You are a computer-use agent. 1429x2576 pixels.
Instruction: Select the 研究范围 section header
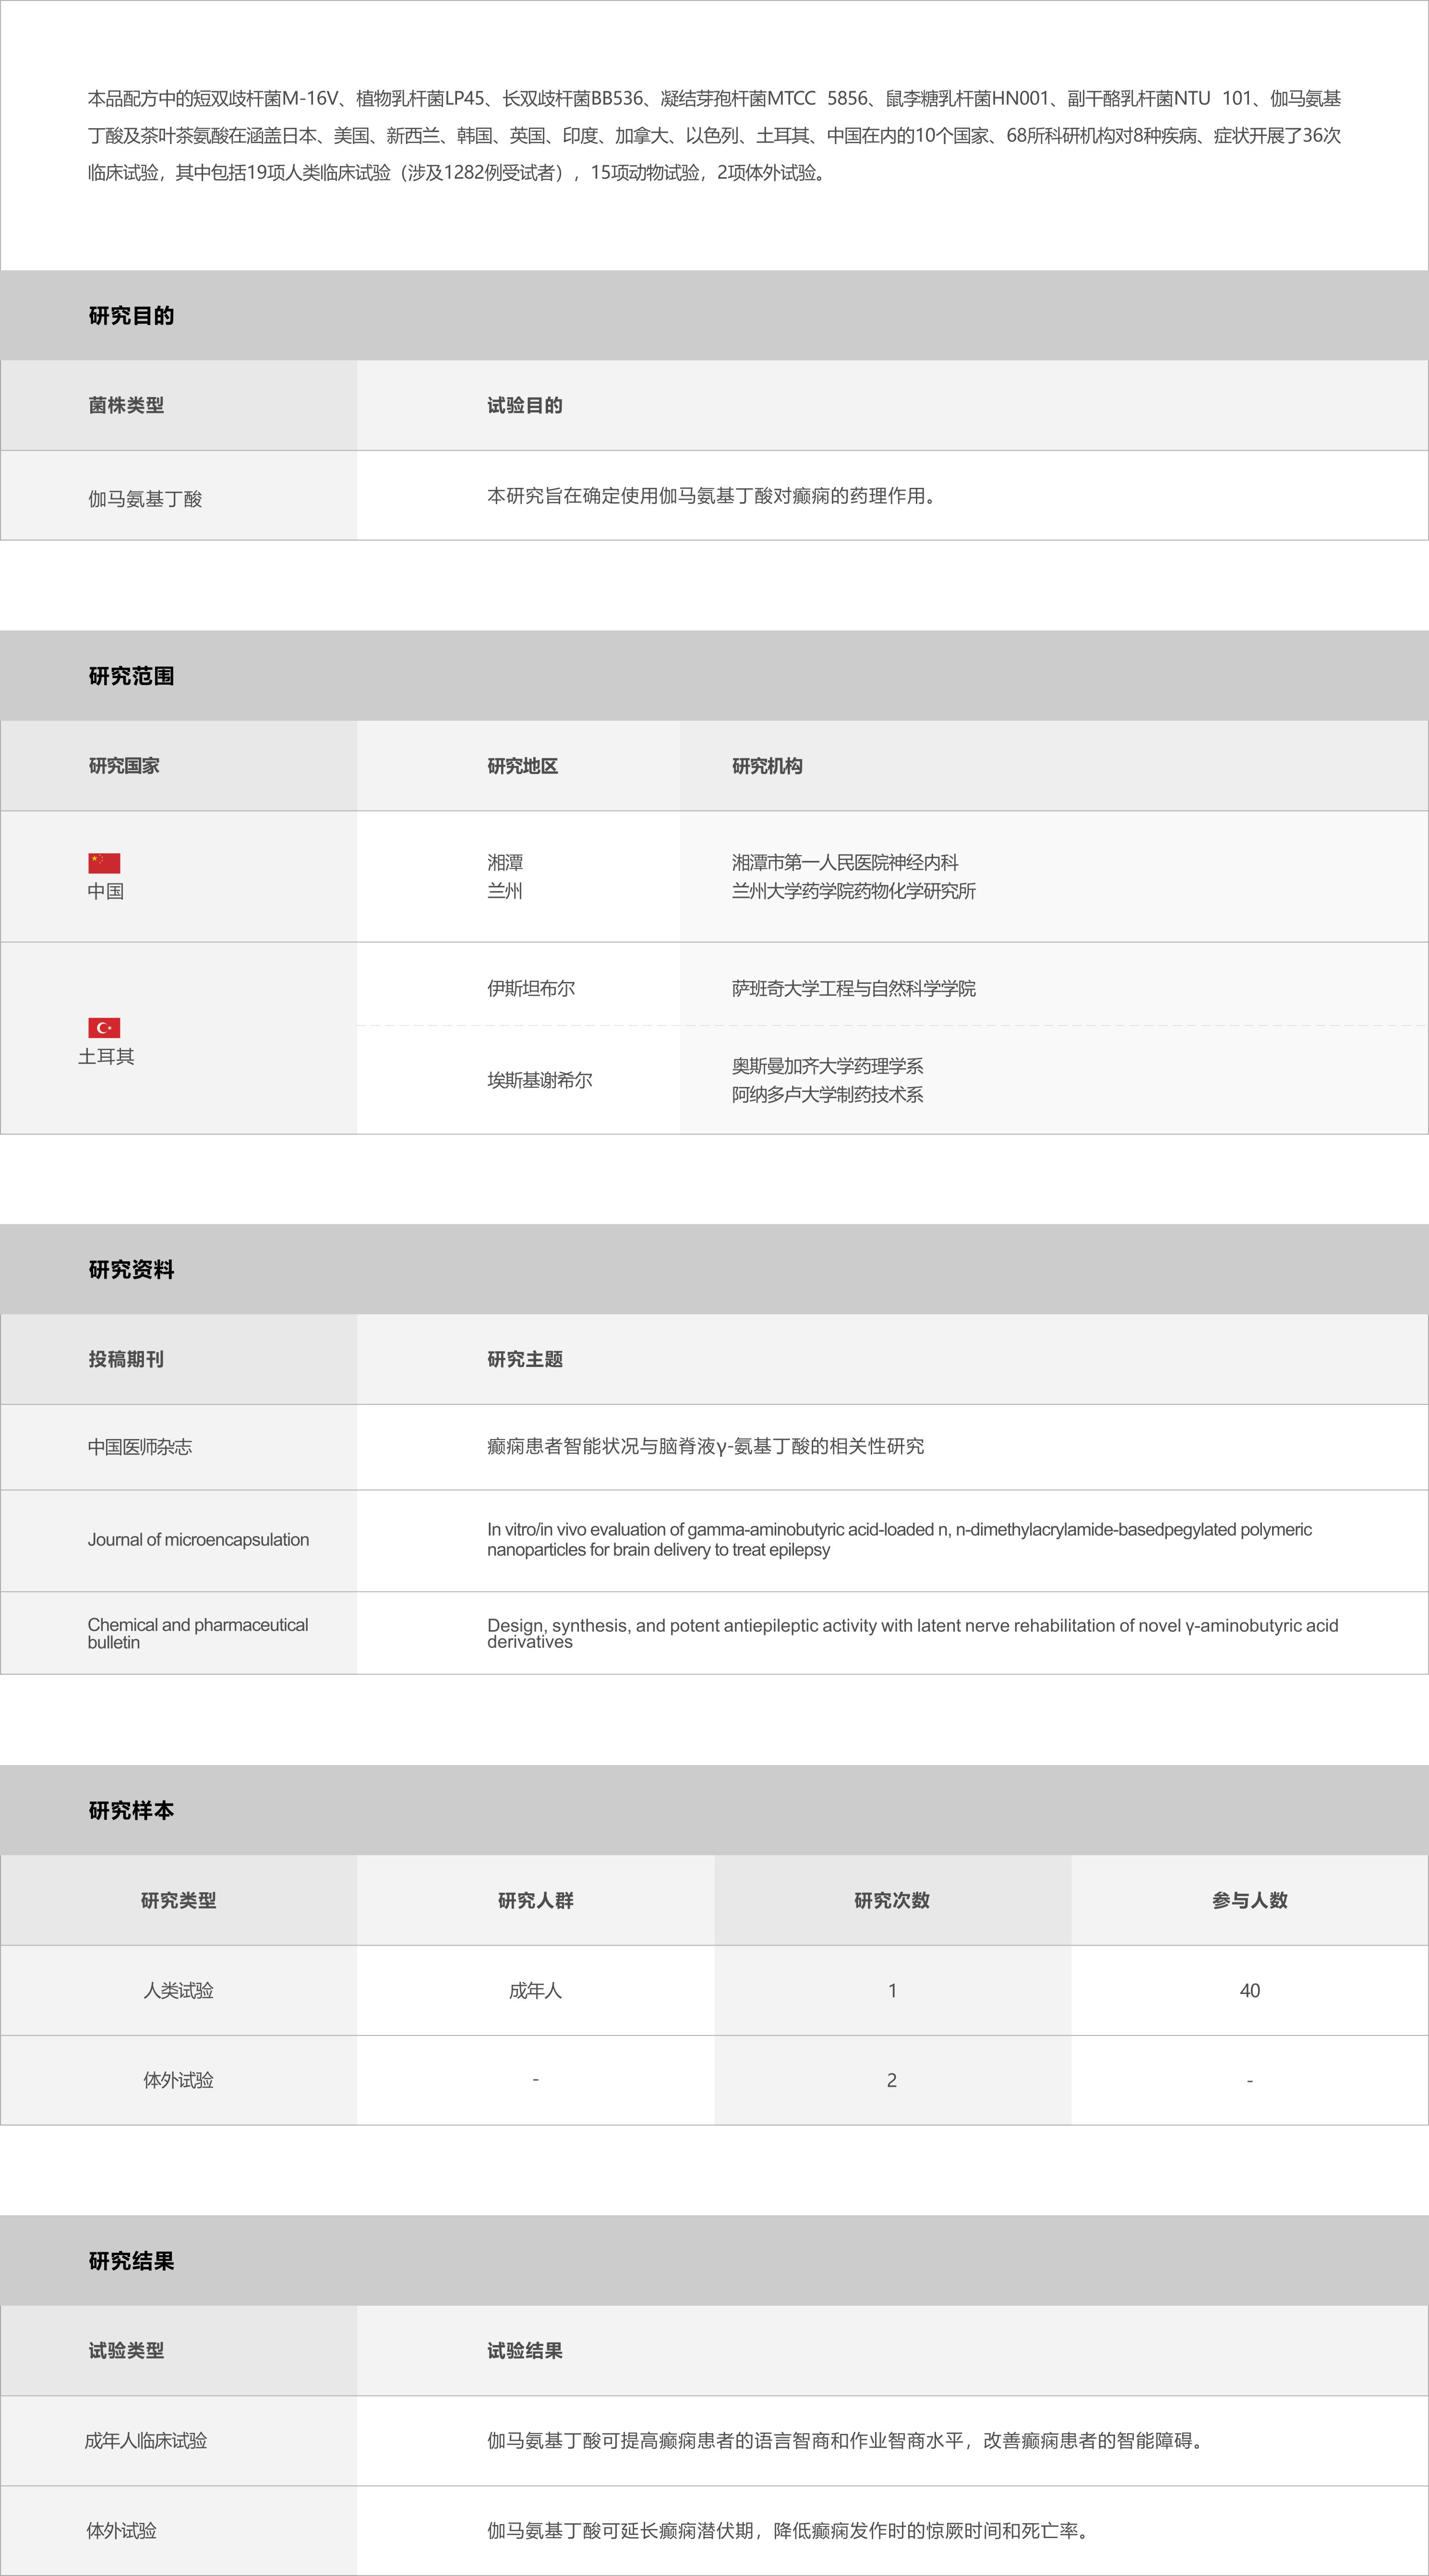(714, 676)
